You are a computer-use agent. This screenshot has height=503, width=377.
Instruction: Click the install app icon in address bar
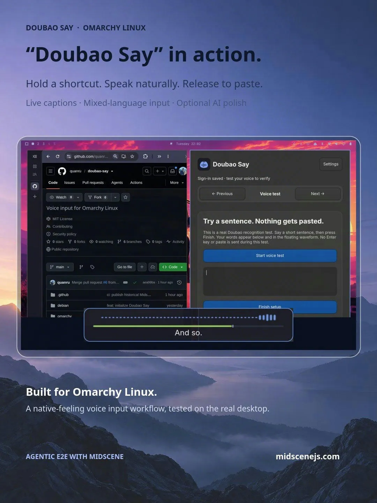pos(124,156)
